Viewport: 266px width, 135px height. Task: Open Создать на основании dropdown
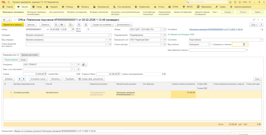pos(102,25)
